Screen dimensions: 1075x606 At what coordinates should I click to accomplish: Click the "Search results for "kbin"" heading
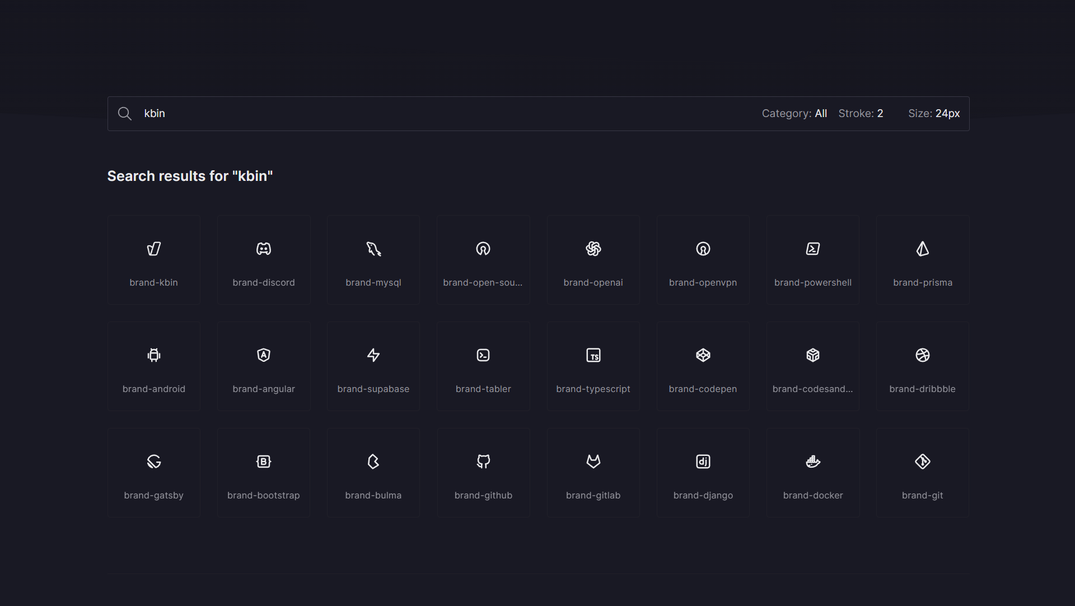click(x=190, y=176)
